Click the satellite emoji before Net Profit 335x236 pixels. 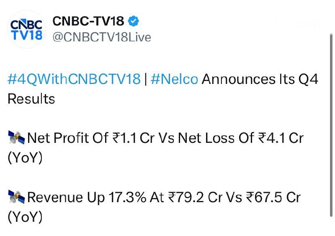(x=16, y=138)
